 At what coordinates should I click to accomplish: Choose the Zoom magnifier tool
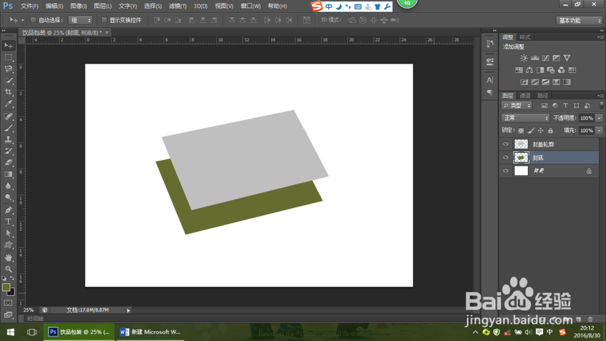tap(8, 269)
